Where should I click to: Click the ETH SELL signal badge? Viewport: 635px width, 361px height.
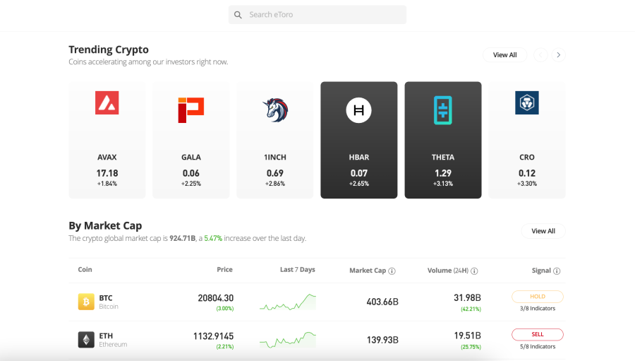pyautogui.click(x=538, y=334)
